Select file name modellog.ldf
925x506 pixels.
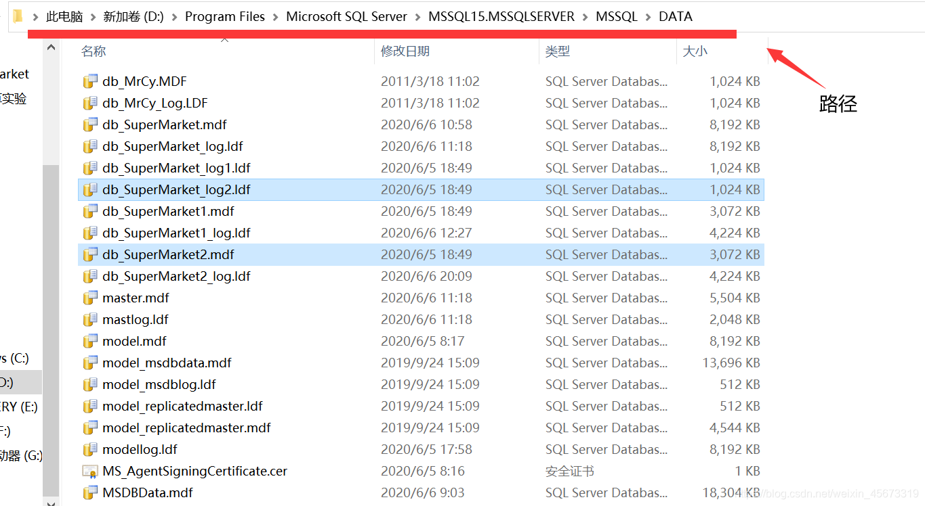pos(140,449)
